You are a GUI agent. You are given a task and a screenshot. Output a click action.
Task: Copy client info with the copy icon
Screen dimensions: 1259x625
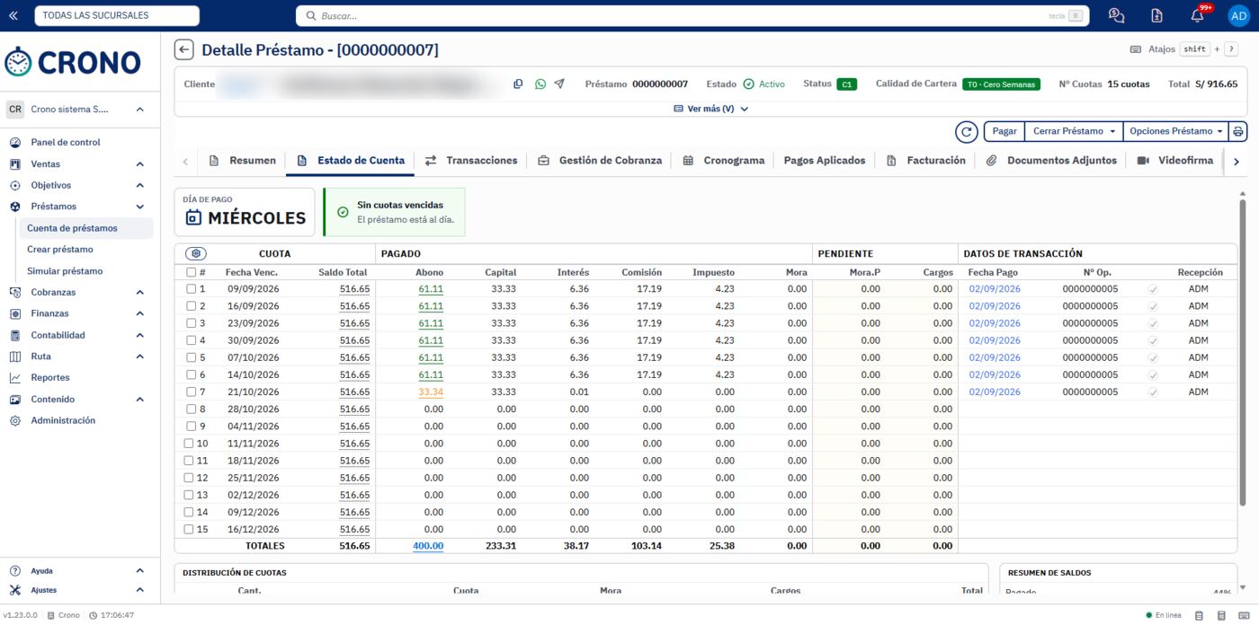pyautogui.click(x=518, y=84)
